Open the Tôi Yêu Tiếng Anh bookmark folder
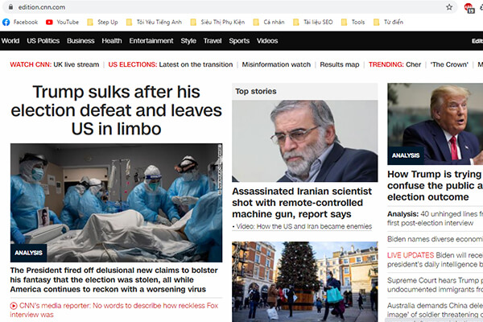The height and width of the screenshot is (322, 483). pos(154,22)
